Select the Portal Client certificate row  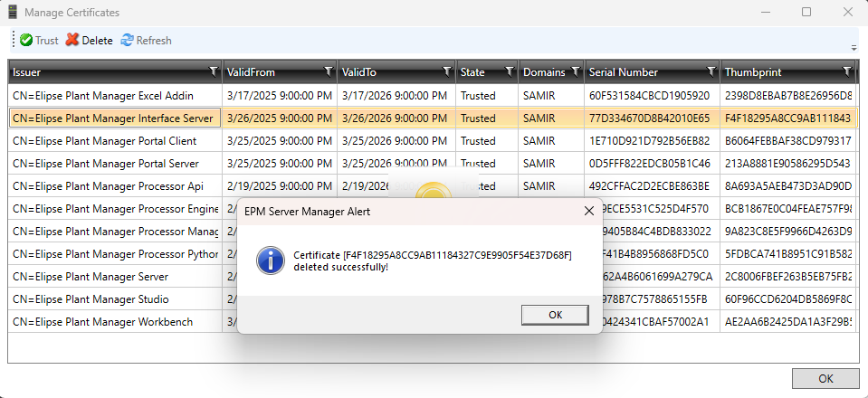coord(433,141)
